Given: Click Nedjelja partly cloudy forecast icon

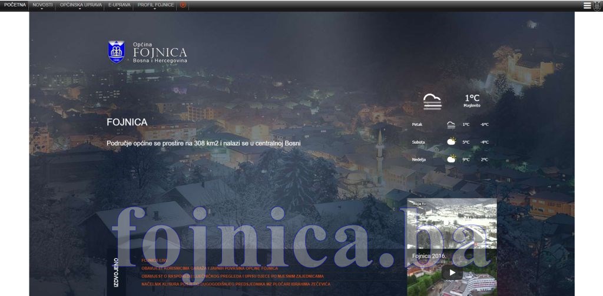Looking at the screenshot, I should point(450,159).
